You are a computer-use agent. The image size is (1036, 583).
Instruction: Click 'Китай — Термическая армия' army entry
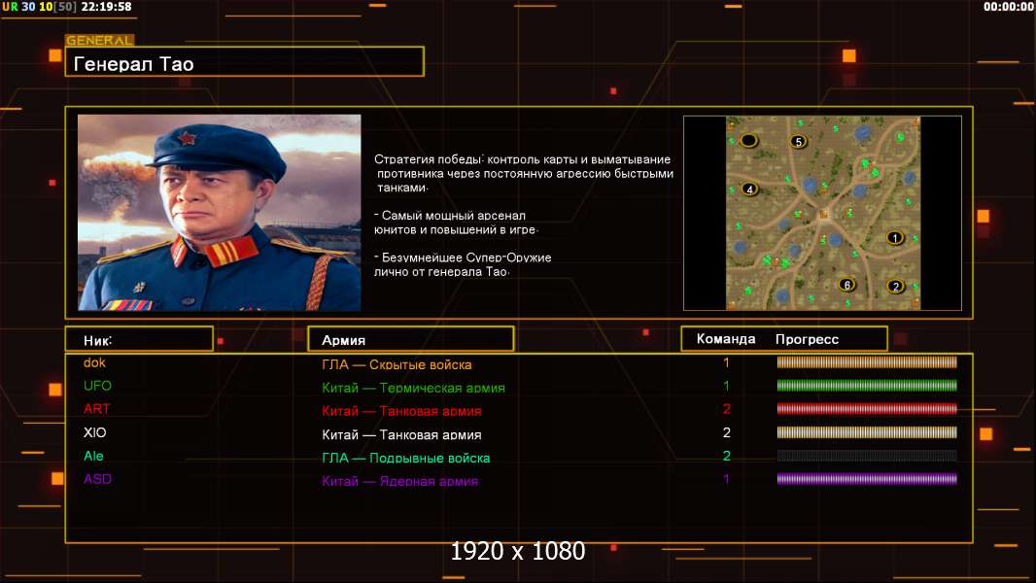413,388
